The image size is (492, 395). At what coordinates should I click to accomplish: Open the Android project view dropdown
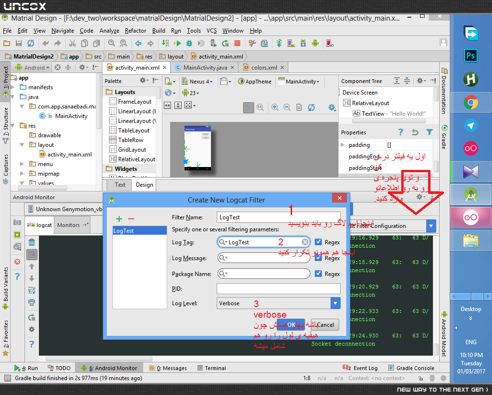click(33, 67)
